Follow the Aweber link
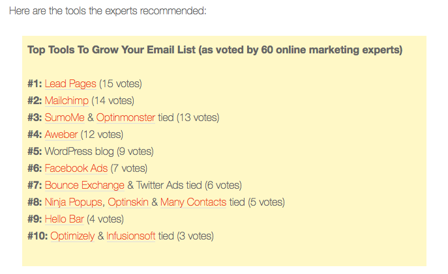This screenshot has height=274, width=448. (x=61, y=135)
